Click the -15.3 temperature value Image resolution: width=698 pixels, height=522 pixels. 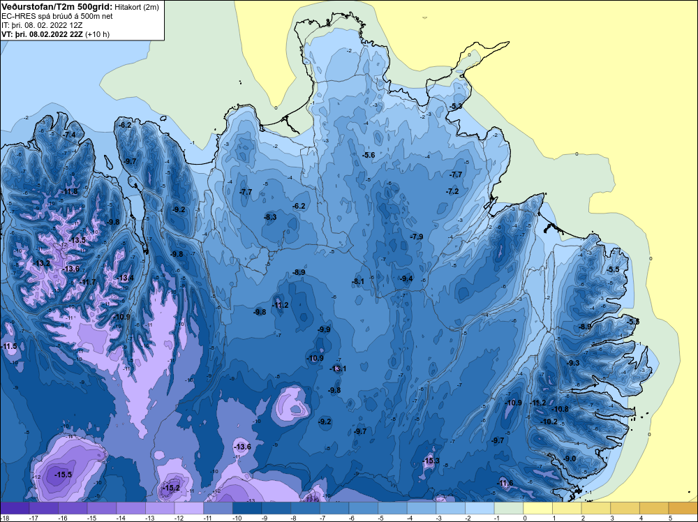pos(431,461)
